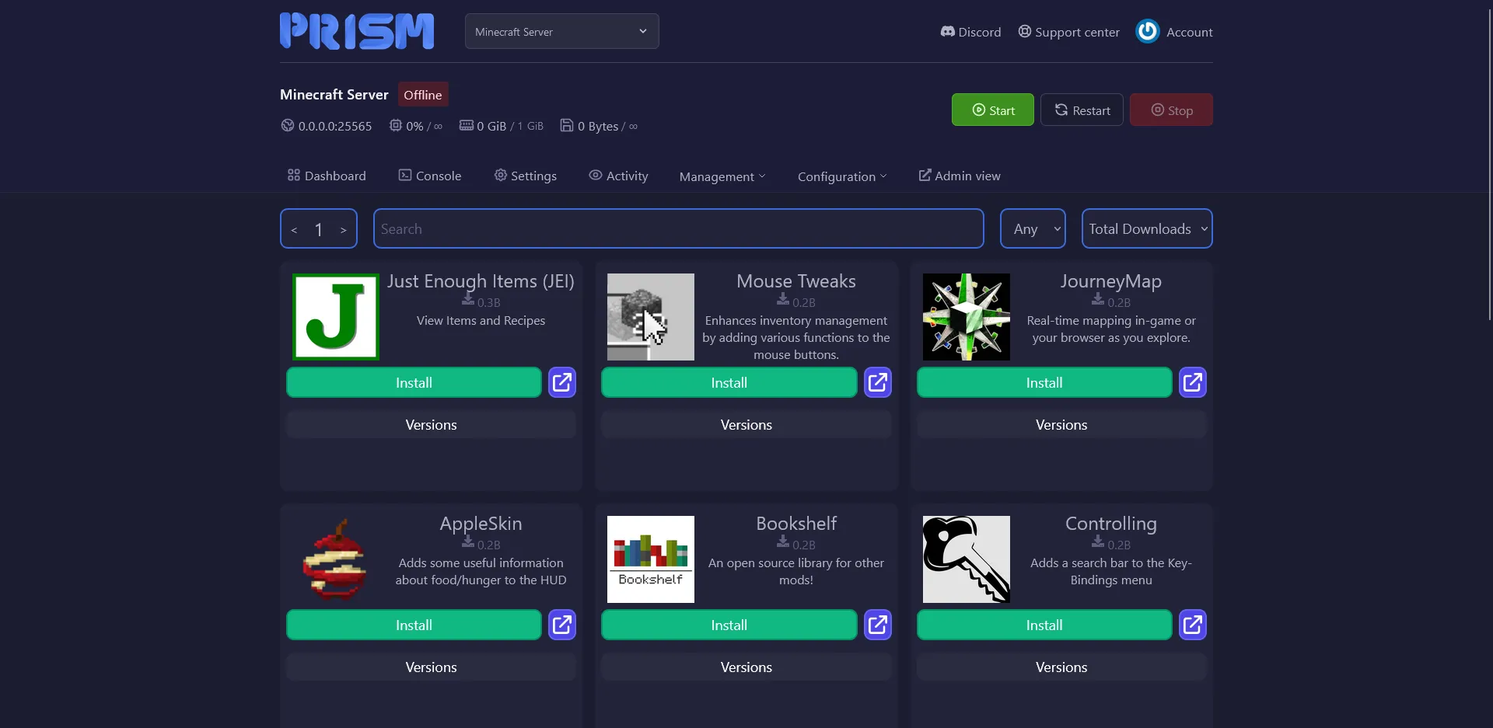Open the Discord link
The image size is (1493, 728).
[x=970, y=32]
